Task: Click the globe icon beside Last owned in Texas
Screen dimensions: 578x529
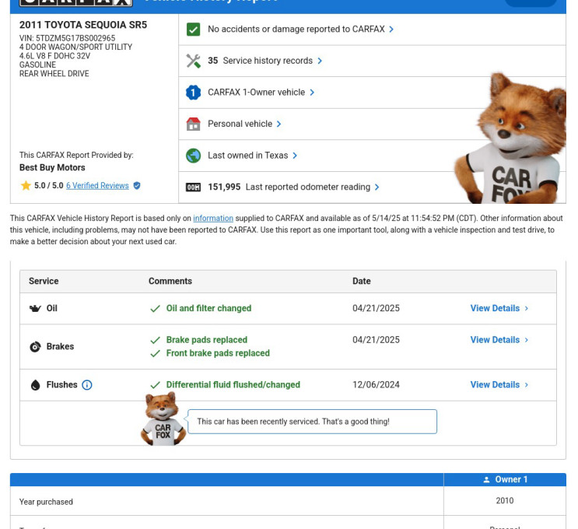Action: click(193, 156)
